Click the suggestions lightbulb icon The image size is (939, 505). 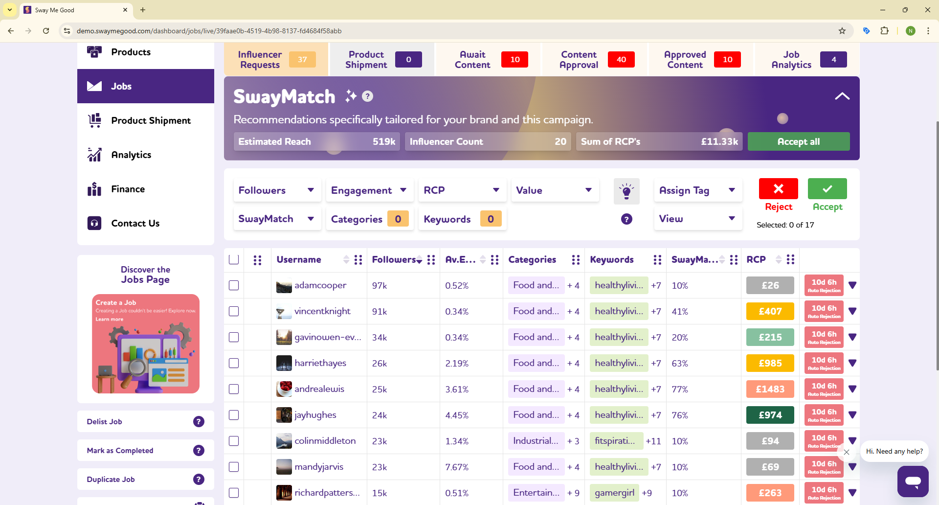coord(626,191)
